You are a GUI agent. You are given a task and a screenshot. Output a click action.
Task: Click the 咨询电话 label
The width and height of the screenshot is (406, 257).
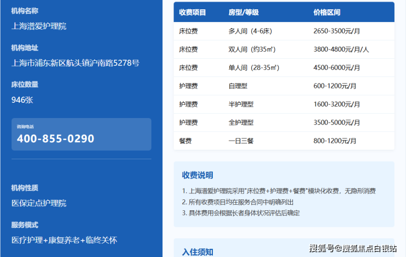tap(25, 127)
